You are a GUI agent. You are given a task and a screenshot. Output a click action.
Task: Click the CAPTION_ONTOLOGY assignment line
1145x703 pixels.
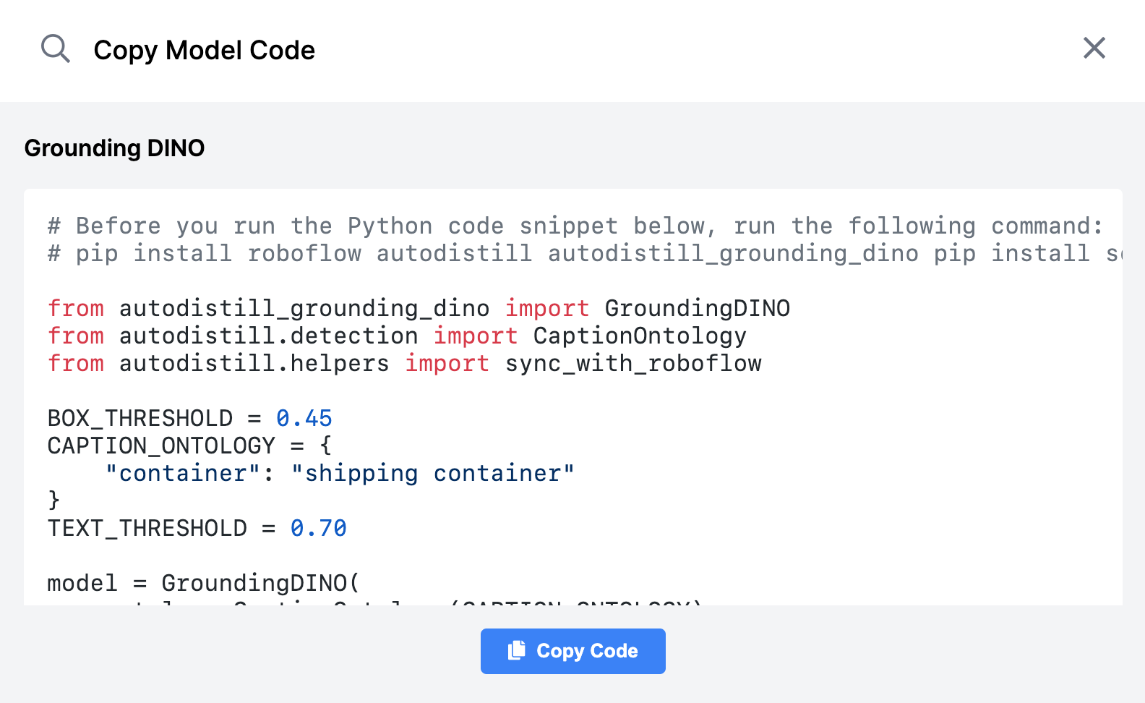(x=189, y=446)
